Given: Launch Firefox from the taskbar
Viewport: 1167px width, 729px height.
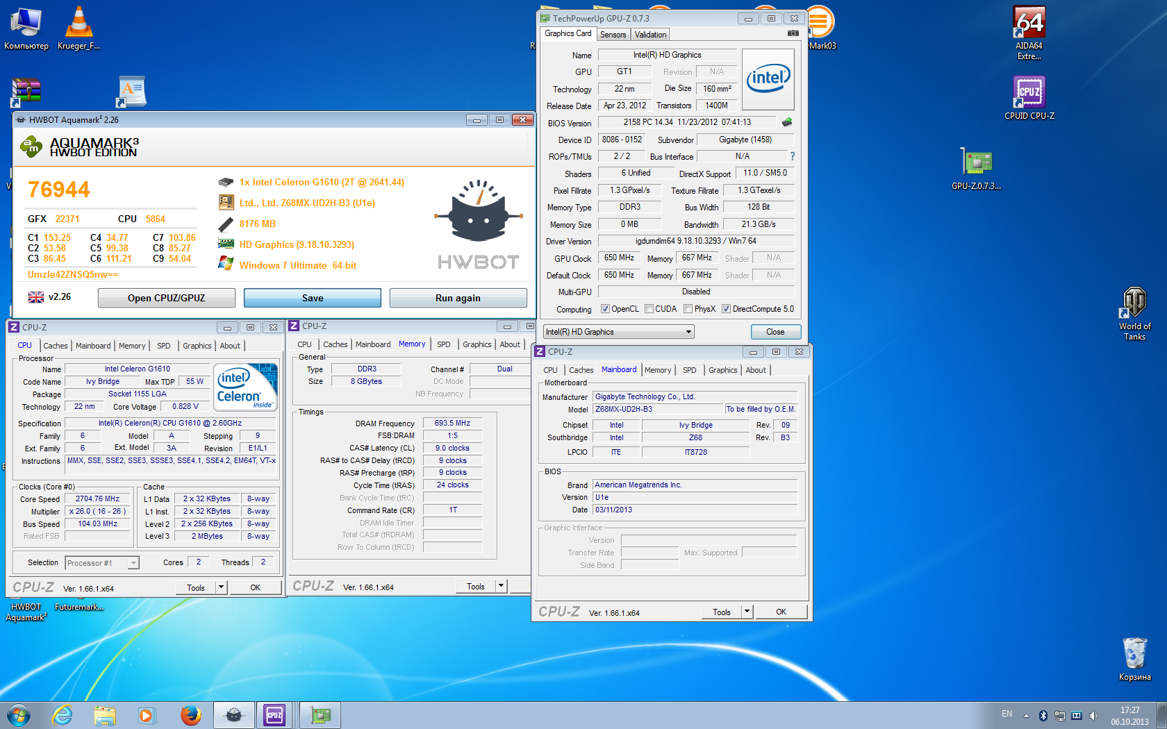Looking at the screenshot, I should (190, 715).
